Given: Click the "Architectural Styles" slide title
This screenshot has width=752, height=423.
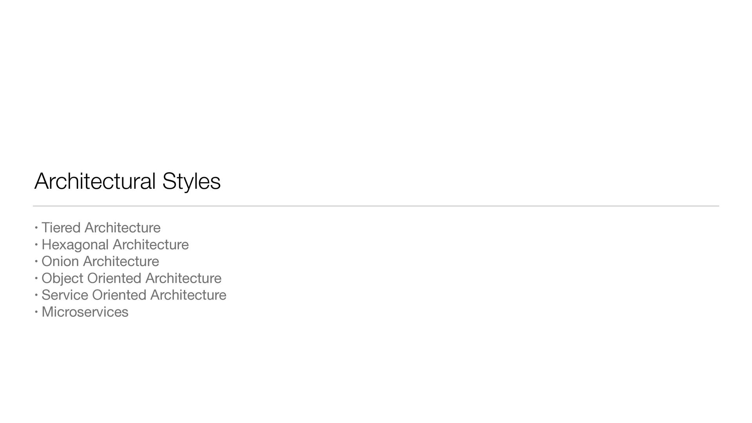Looking at the screenshot, I should coord(127,181).
